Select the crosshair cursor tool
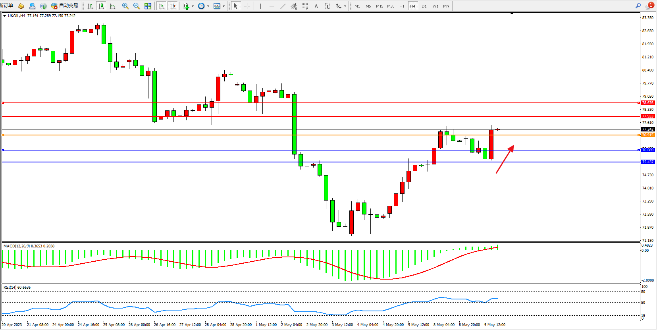657x330 pixels. pyautogui.click(x=247, y=6)
